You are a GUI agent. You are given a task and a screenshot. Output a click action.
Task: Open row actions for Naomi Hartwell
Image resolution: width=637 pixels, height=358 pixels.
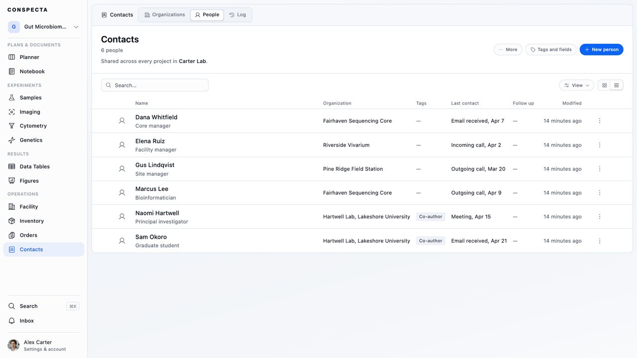click(x=600, y=217)
